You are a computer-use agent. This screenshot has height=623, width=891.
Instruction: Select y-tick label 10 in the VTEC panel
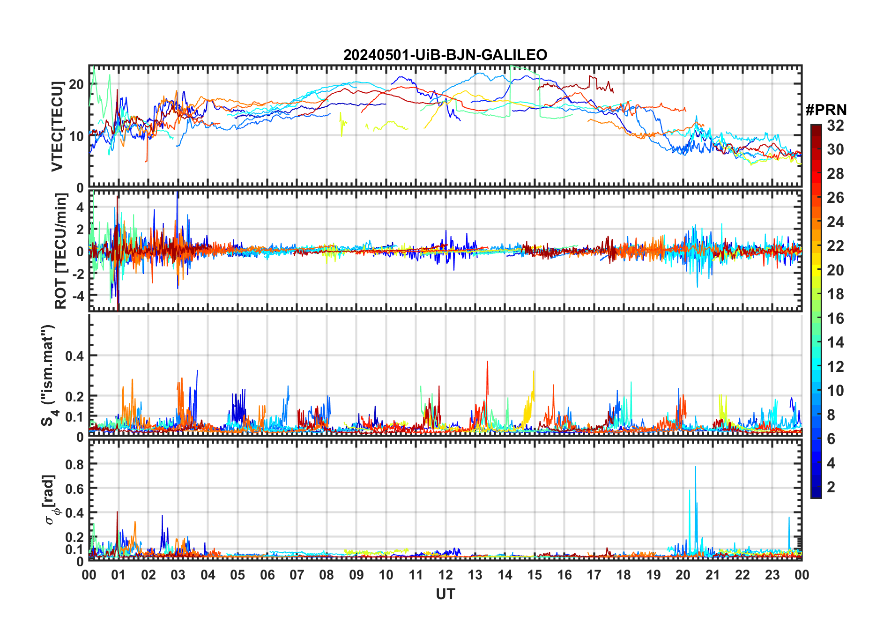coord(77,136)
